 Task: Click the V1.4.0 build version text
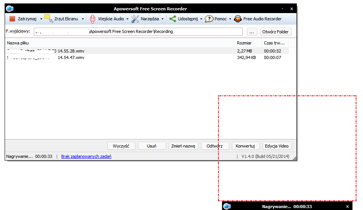click(265, 156)
